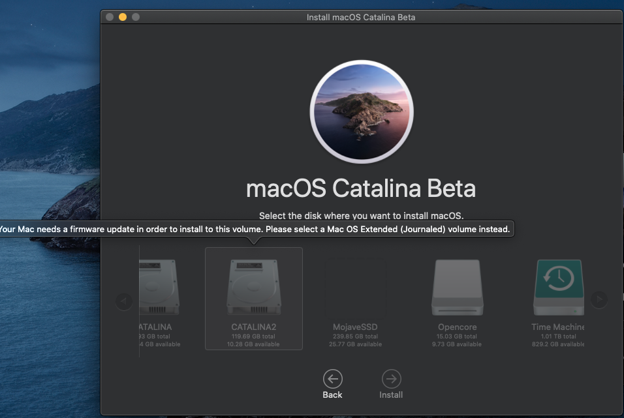Click the gray zoom window button

[136, 17]
